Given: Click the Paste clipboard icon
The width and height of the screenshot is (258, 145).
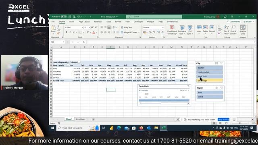Looking at the screenshot, I should click(x=54, y=27).
